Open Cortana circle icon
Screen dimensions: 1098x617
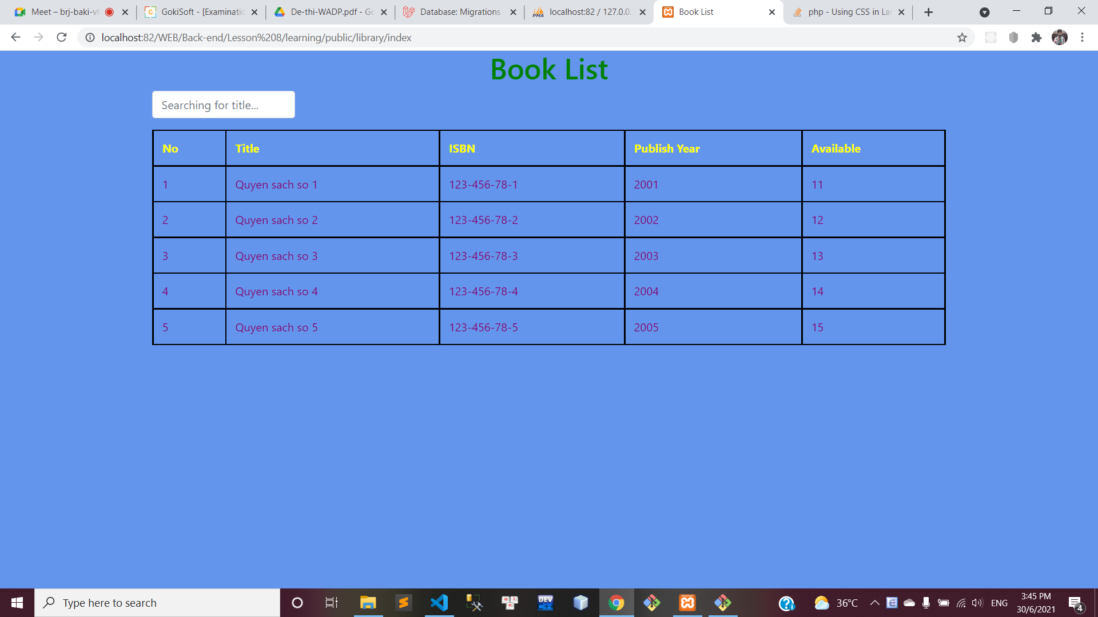297,603
